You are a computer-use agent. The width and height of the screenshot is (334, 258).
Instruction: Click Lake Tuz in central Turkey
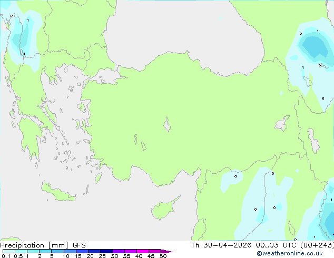point(167,124)
